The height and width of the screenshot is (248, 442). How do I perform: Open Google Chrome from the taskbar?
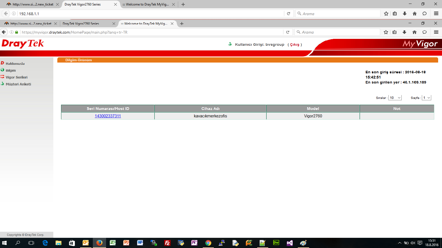point(208,243)
